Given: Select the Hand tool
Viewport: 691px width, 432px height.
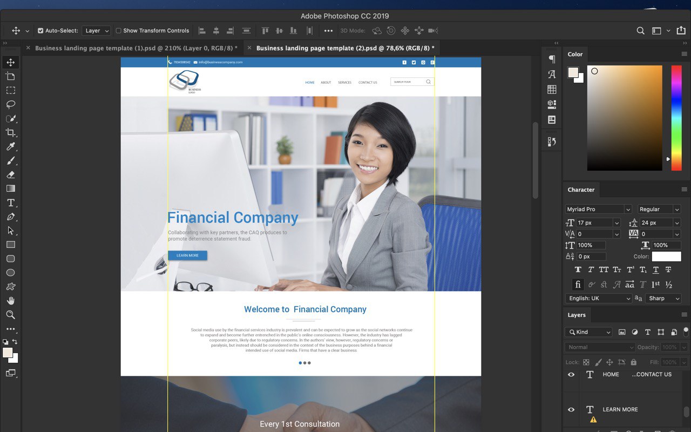Looking at the screenshot, I should 10,301.
